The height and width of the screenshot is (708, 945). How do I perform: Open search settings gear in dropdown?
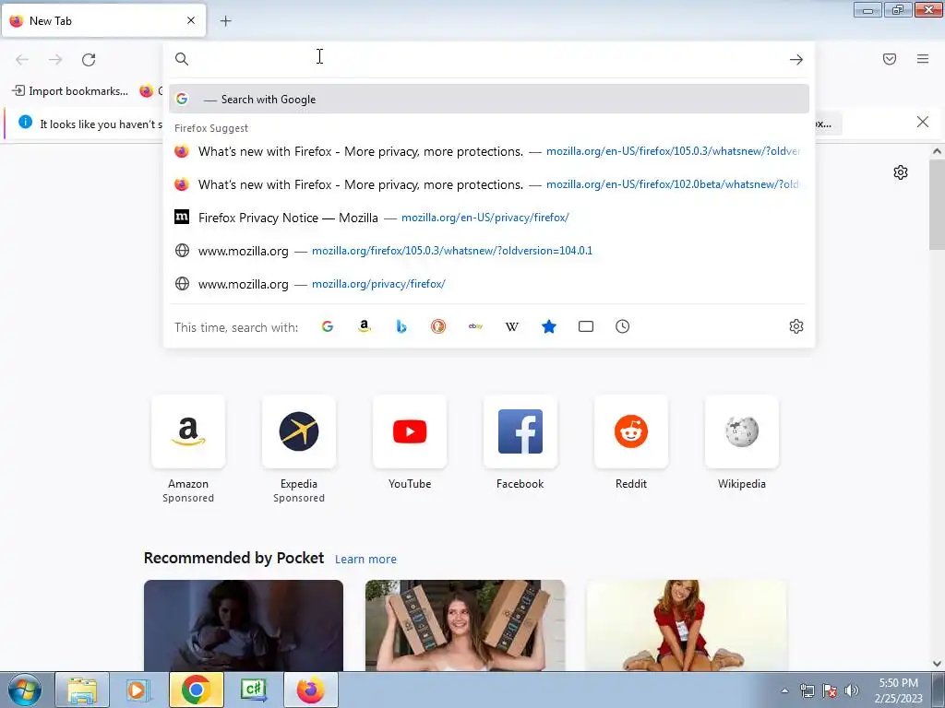tap(796, 326)
